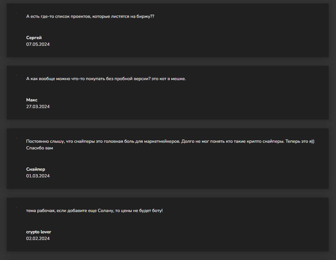Click the date 02.02.2024

(38, 238)
